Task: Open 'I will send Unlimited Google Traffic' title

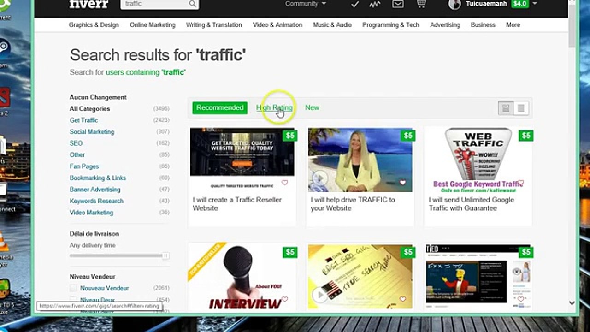Action: click(471, 204)
